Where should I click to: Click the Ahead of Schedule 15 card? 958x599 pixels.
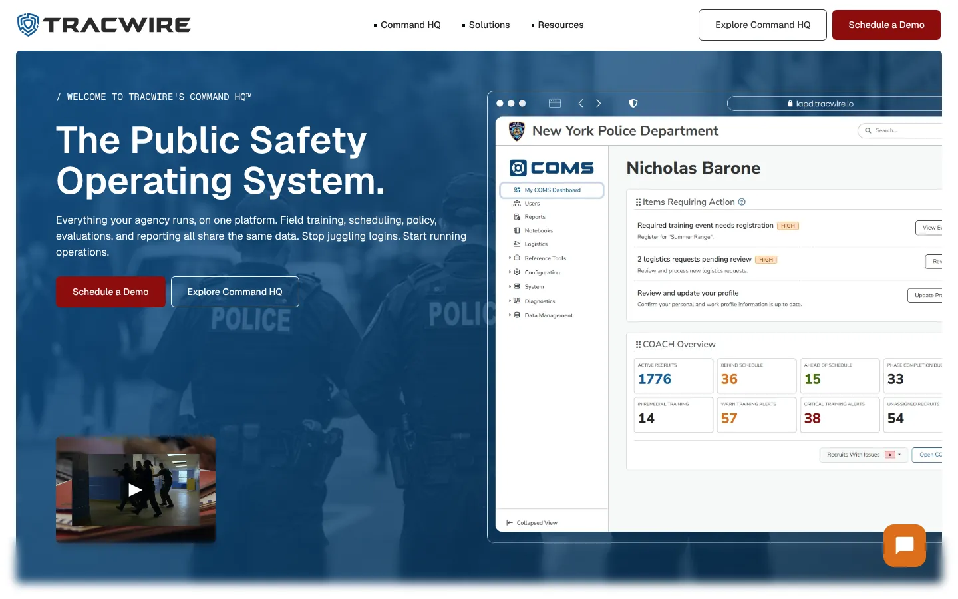[840, 376]
